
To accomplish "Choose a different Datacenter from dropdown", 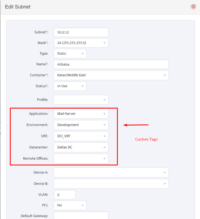I will click(x=81, y=147).
